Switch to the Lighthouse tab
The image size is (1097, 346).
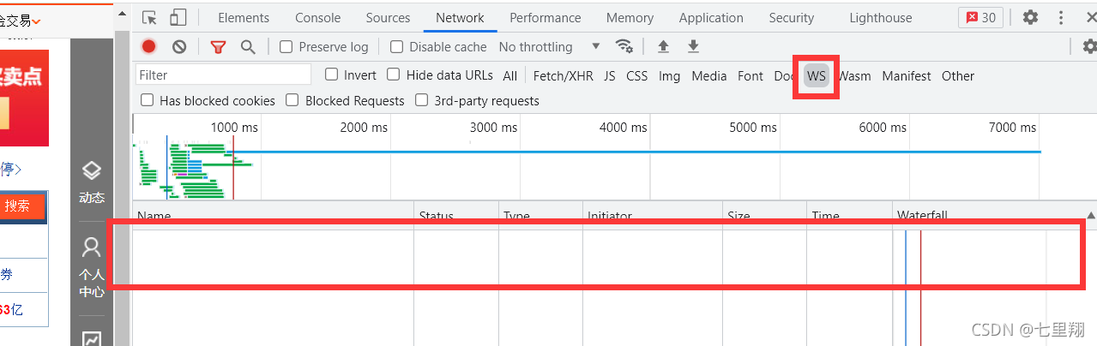[x=881, y=17]
